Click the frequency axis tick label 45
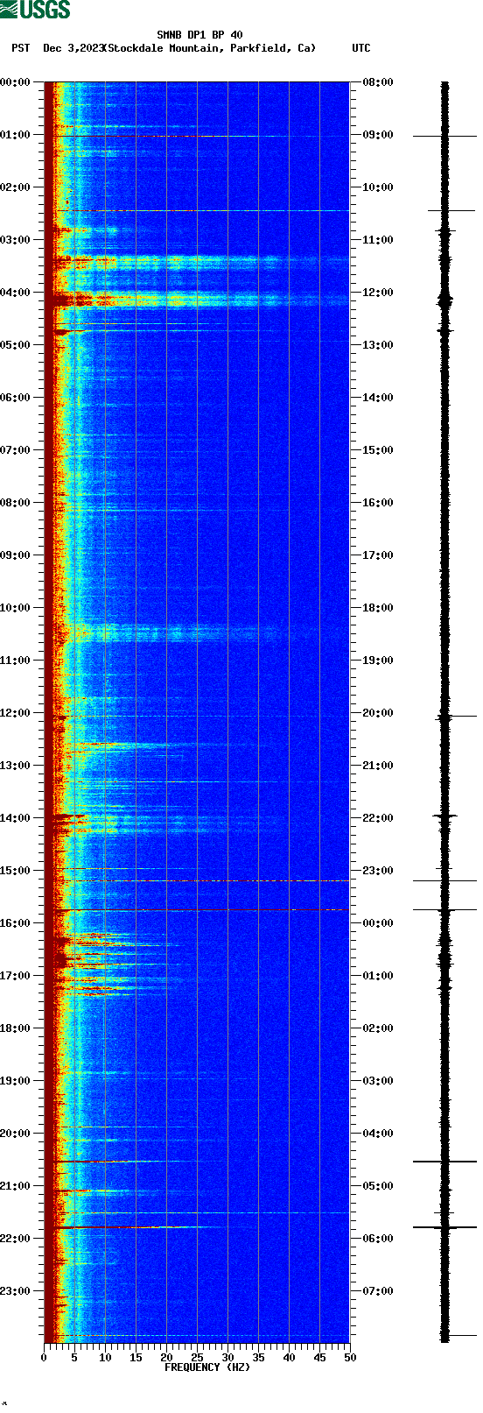483x1413 pixels. pyautogui.click(x=319, y=1358)
